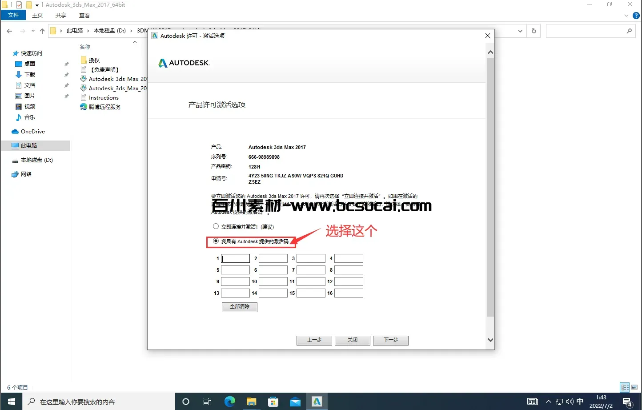642x410 pixels.
Task: Click 本地磁盘 (D:) in the address bar
Action: point(110,31)
